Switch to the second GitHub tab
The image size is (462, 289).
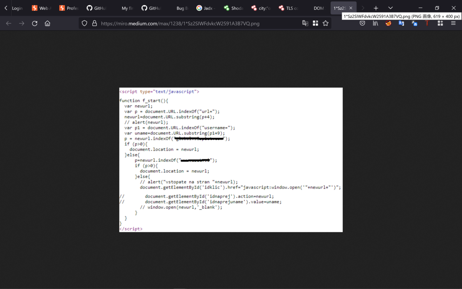151,8
